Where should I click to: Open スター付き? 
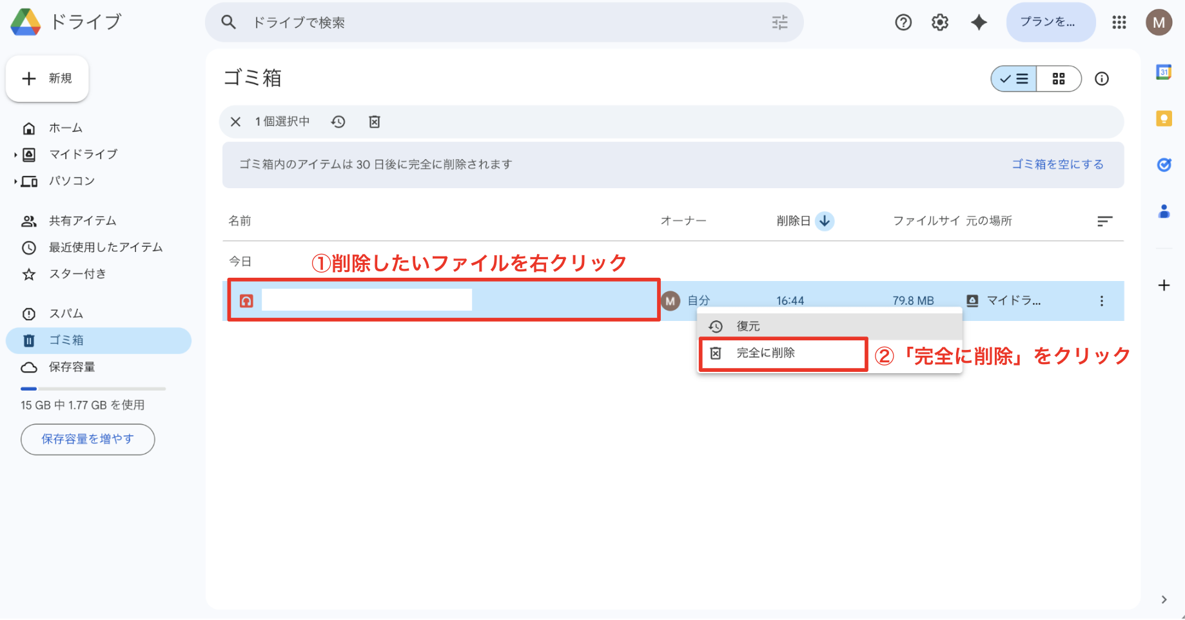point(77,274)
